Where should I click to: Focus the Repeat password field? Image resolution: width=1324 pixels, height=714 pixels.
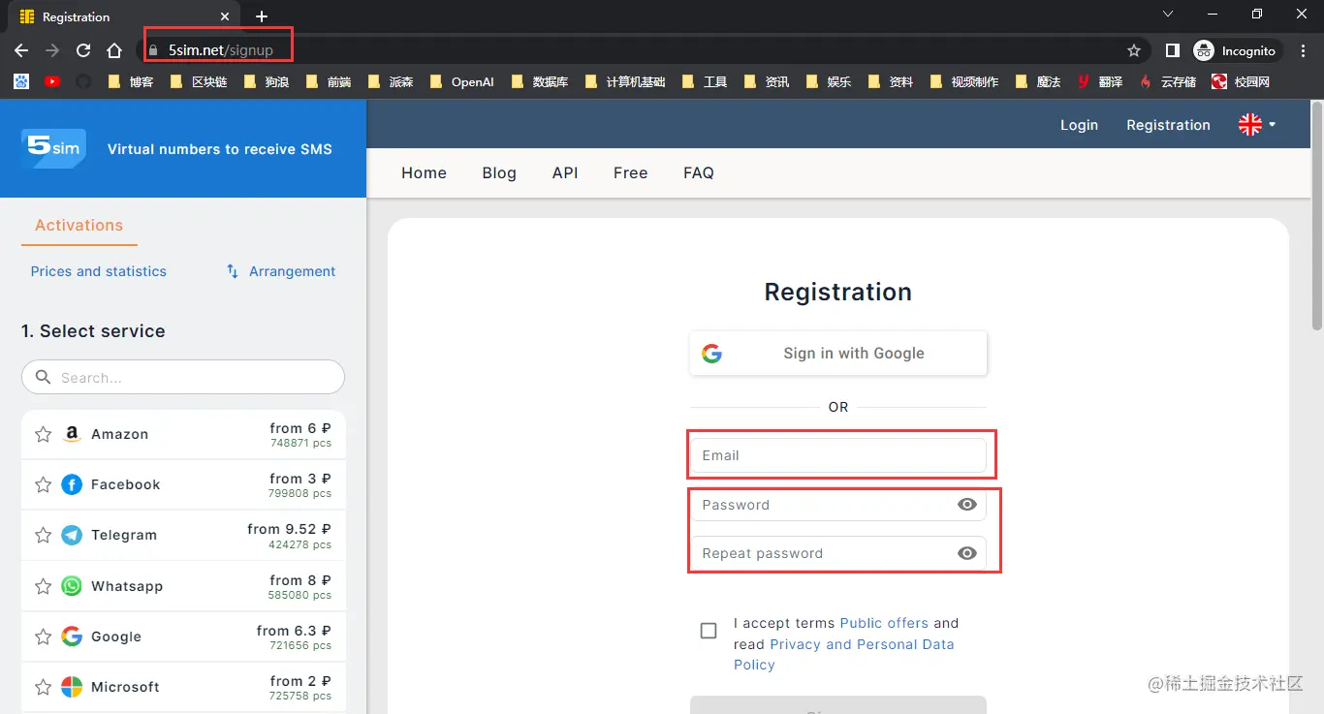coord(838,553)
